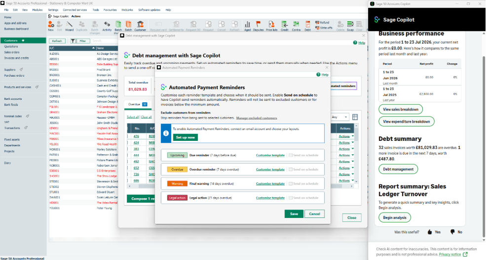Click the Select all link
This screenshot has height=260, width=486.
(x=133, y=117)
